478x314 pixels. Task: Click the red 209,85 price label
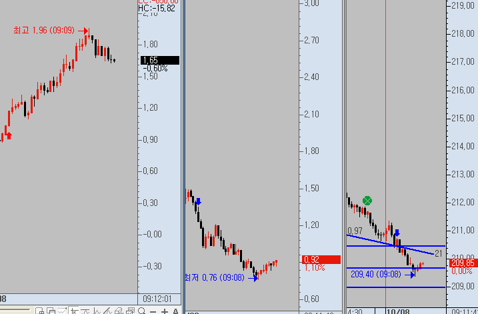[461, 263]
